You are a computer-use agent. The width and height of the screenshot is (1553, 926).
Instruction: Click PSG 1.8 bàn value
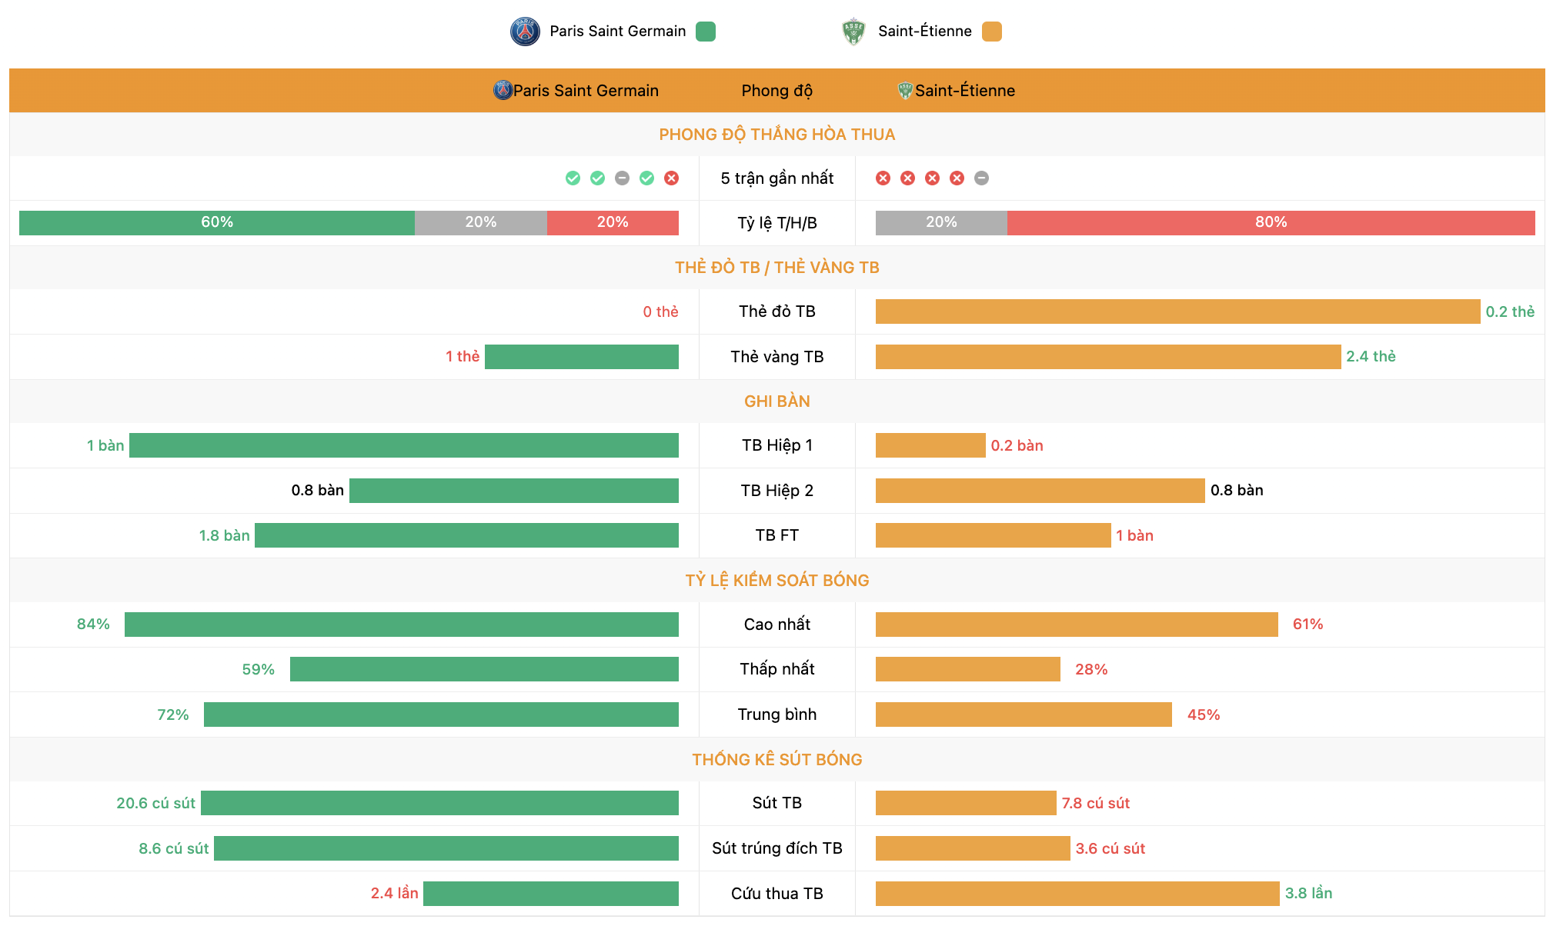(224, 535)
